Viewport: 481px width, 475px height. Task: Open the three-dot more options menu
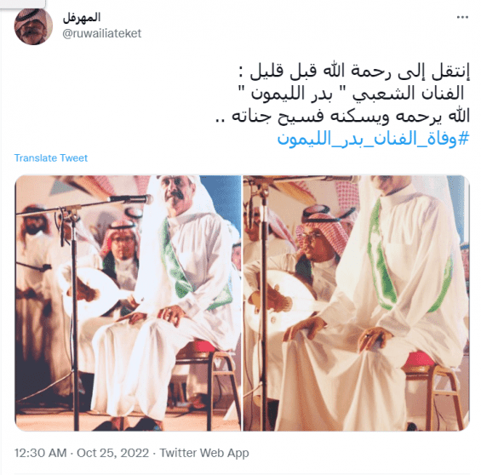coord(462,17)
